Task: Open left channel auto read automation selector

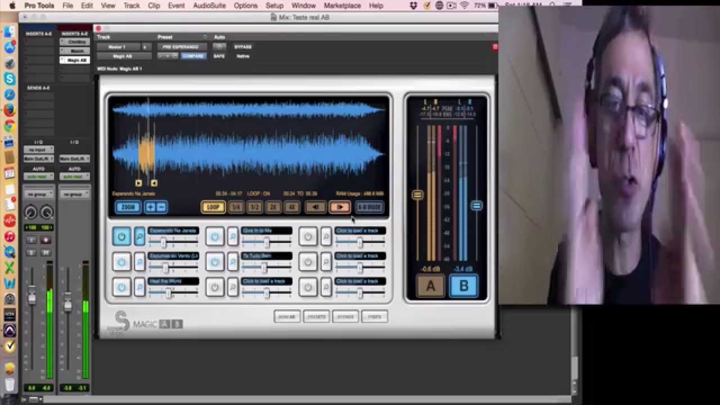Action: (38, 177)
